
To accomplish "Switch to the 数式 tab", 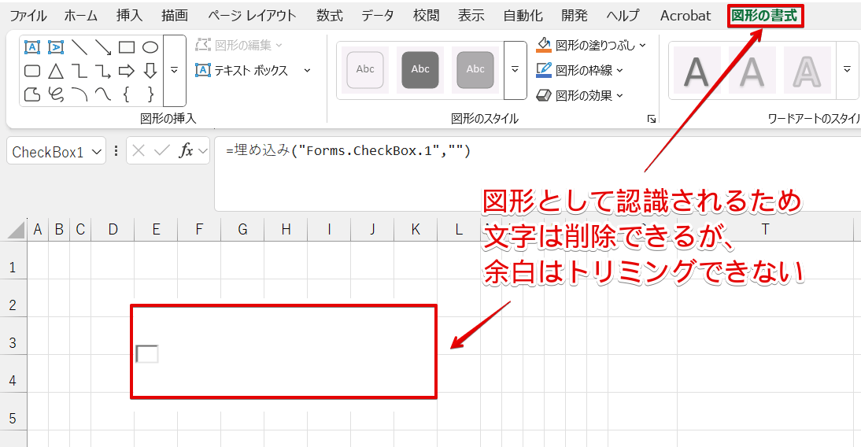I will (x=330, y=16).
